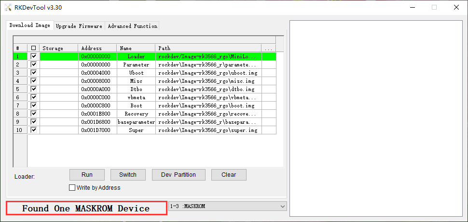Select the Boot name cell
Image resolution: width=468 pixels, height=222 pixels.
click(x=136, y=105)
